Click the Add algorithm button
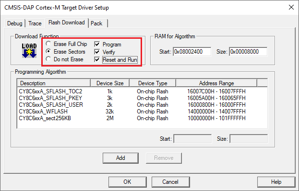Viewport: 299px width, 191px height. (x=120, y=158)
